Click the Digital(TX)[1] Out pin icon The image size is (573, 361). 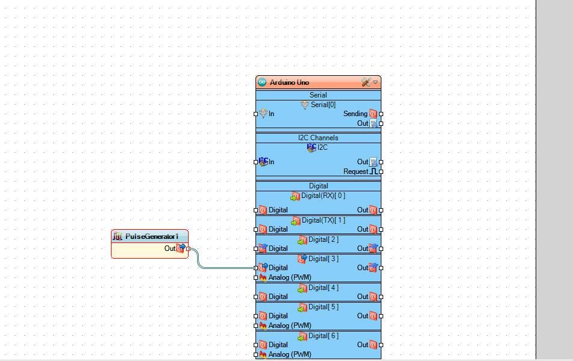(373, 229)
